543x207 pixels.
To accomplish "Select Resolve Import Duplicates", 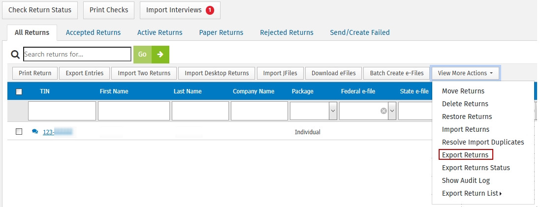I will (483, 142).
